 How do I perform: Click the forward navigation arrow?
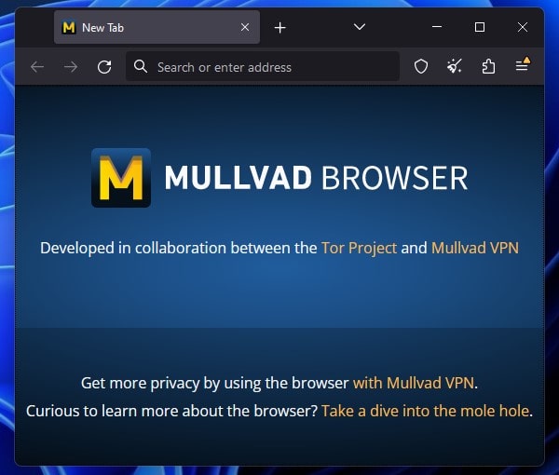(71, 67)
